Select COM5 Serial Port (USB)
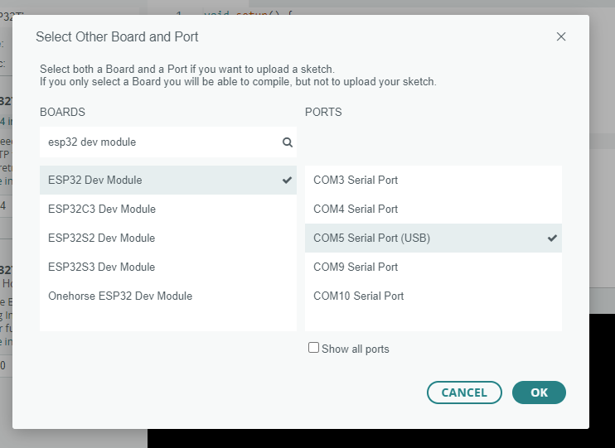Screen dimensions: 615x448 point(371,238)
